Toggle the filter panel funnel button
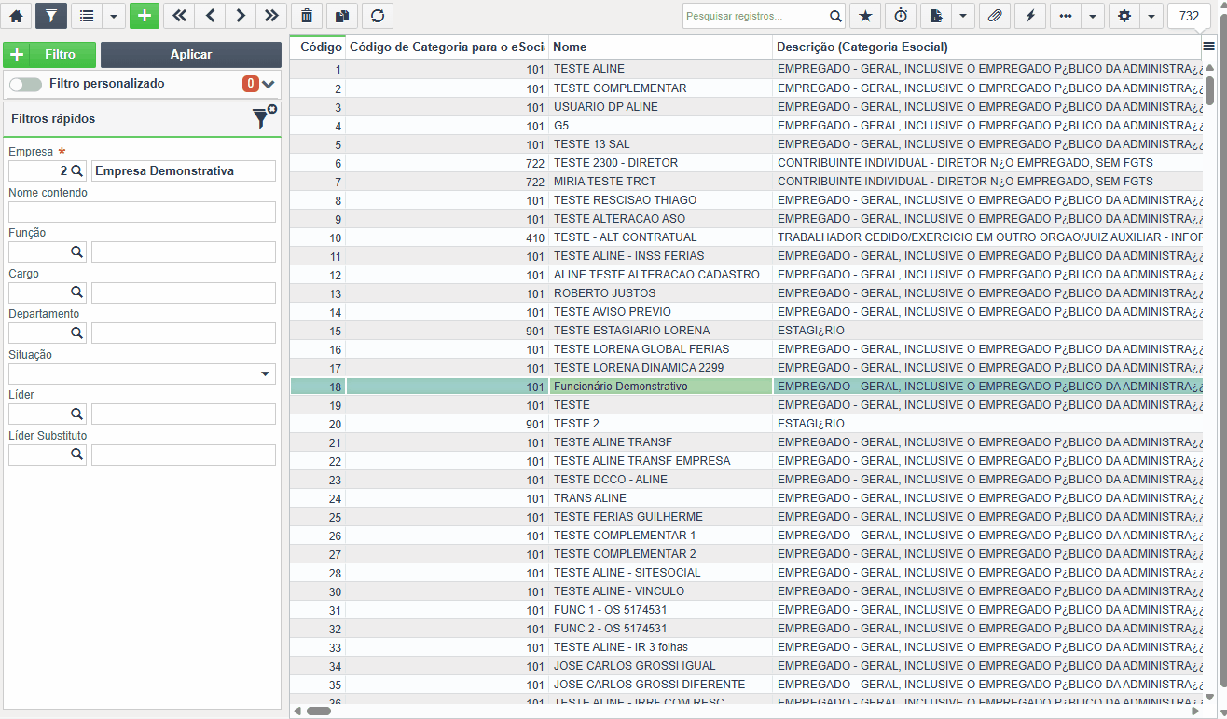Viewport: 1227px width, 719px height. tap(51, 16)
